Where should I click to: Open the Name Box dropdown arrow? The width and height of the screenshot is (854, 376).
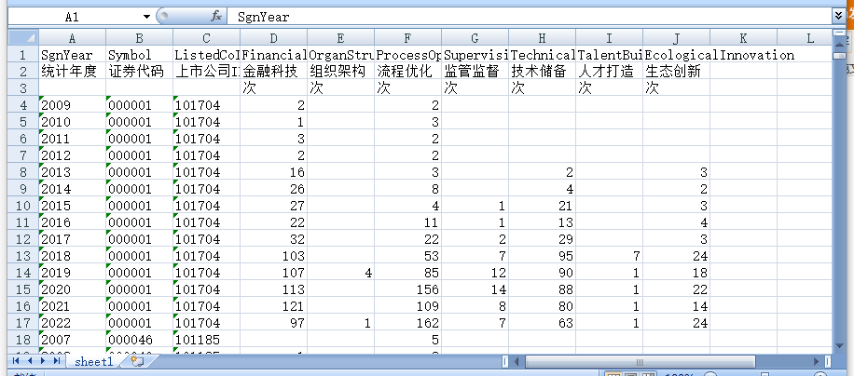click(145, 17)
